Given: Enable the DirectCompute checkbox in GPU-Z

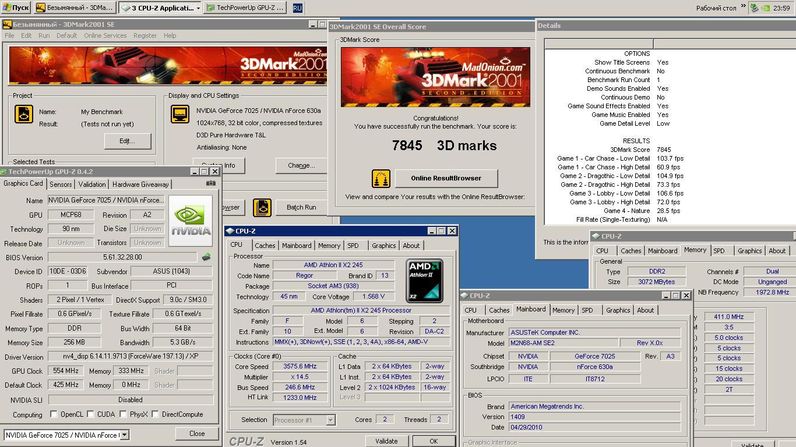Looking at the screenshot, I should (156, 414).
